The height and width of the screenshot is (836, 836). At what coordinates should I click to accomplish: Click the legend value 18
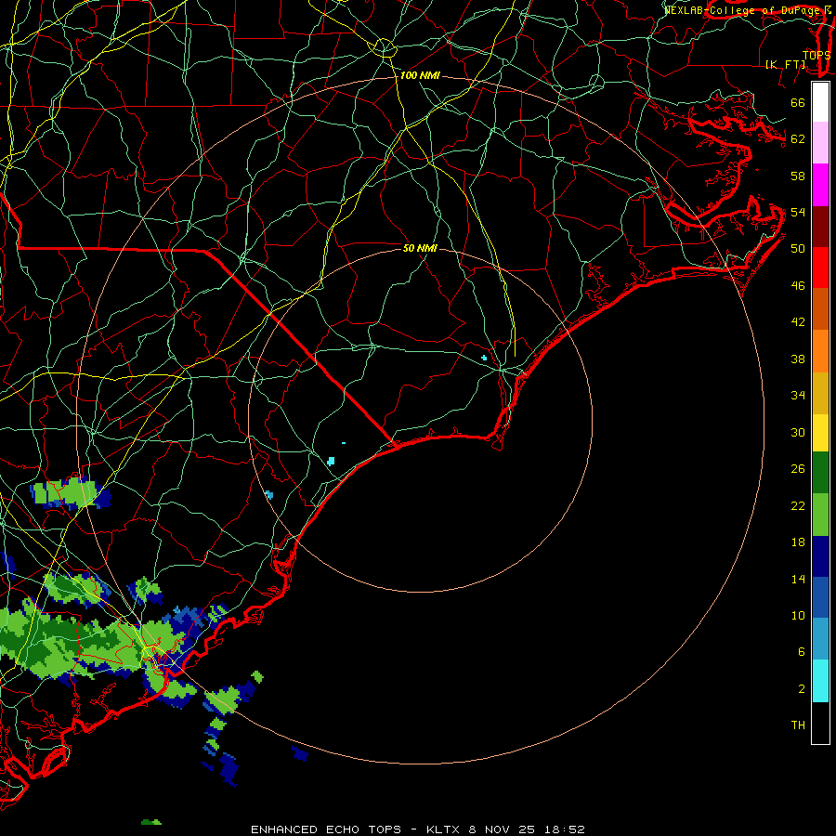pos(798,542)
